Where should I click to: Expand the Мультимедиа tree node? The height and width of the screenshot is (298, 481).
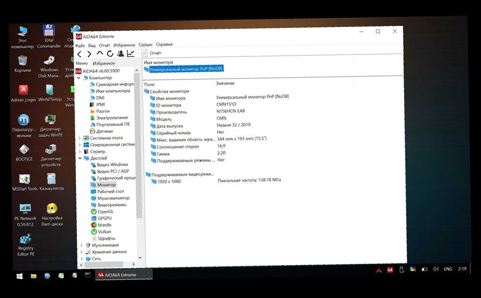pos(81,245)
